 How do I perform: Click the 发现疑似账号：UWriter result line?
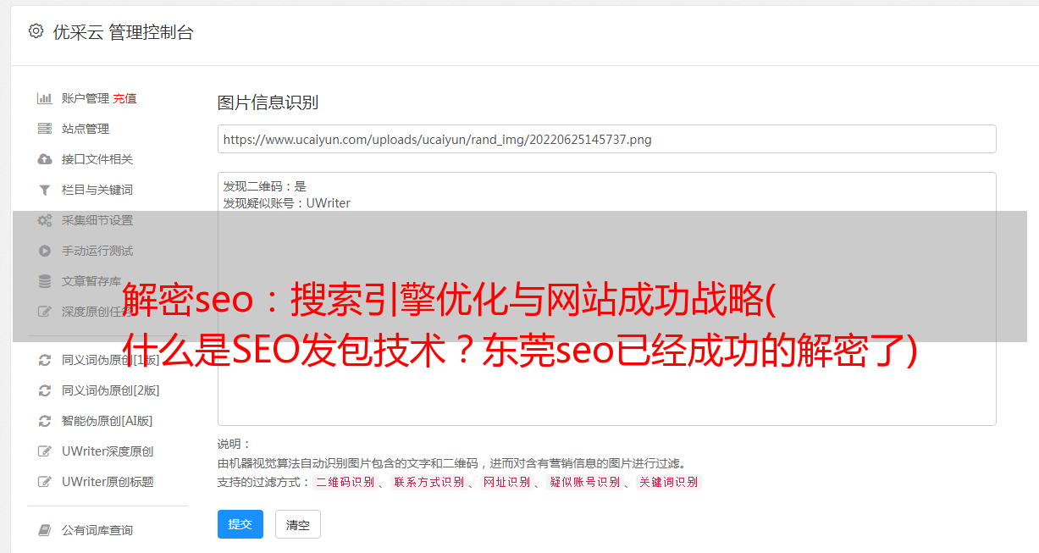click(x=286, y=203)
